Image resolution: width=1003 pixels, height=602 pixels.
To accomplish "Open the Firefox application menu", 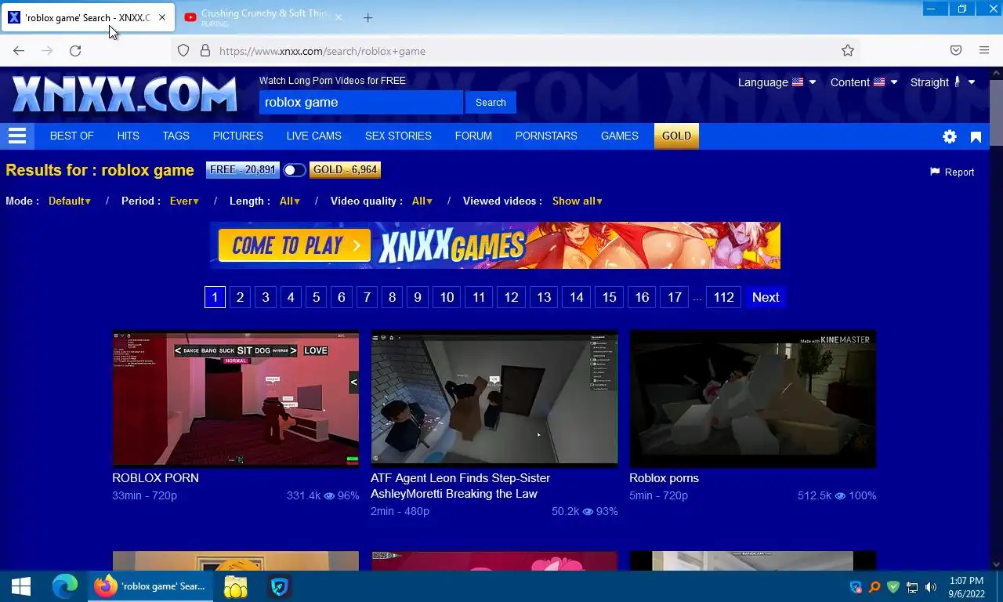I will [x=984, y=51].
